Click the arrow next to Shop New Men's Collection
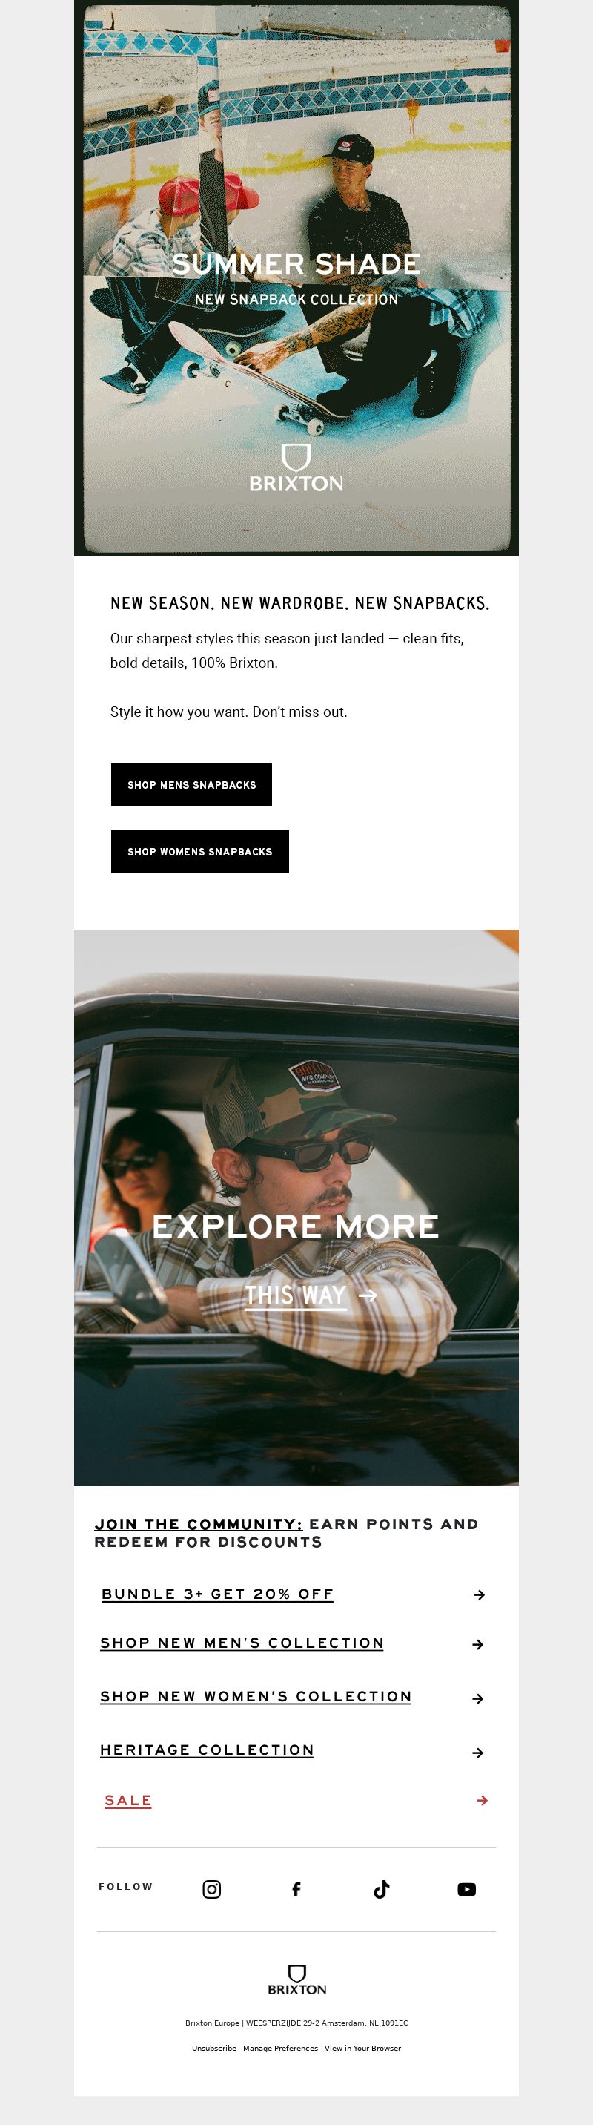593x2125 pixels. pos(477,1645)
